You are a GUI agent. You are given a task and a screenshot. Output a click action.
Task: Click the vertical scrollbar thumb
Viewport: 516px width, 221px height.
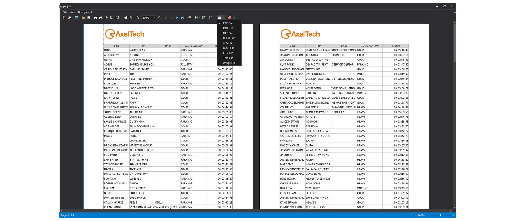click(x=454, y=43)
